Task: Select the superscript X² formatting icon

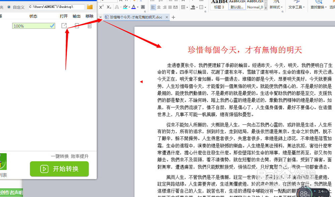Action: point(101,7)
